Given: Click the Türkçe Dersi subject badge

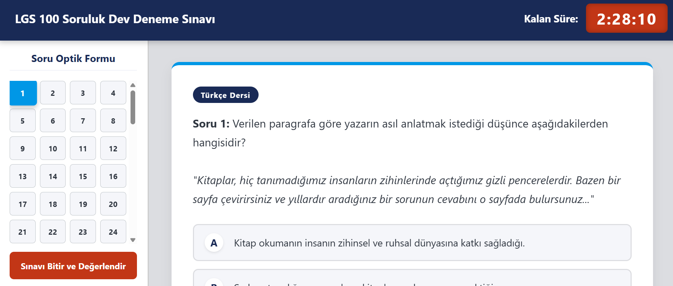Looking at the screenshot, I should pyautogui.click(x=225, y=95).
